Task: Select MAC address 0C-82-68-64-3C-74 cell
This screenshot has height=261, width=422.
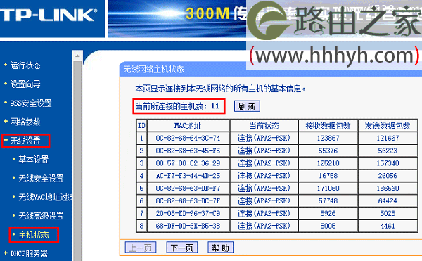Action: [x=188, y=138]
